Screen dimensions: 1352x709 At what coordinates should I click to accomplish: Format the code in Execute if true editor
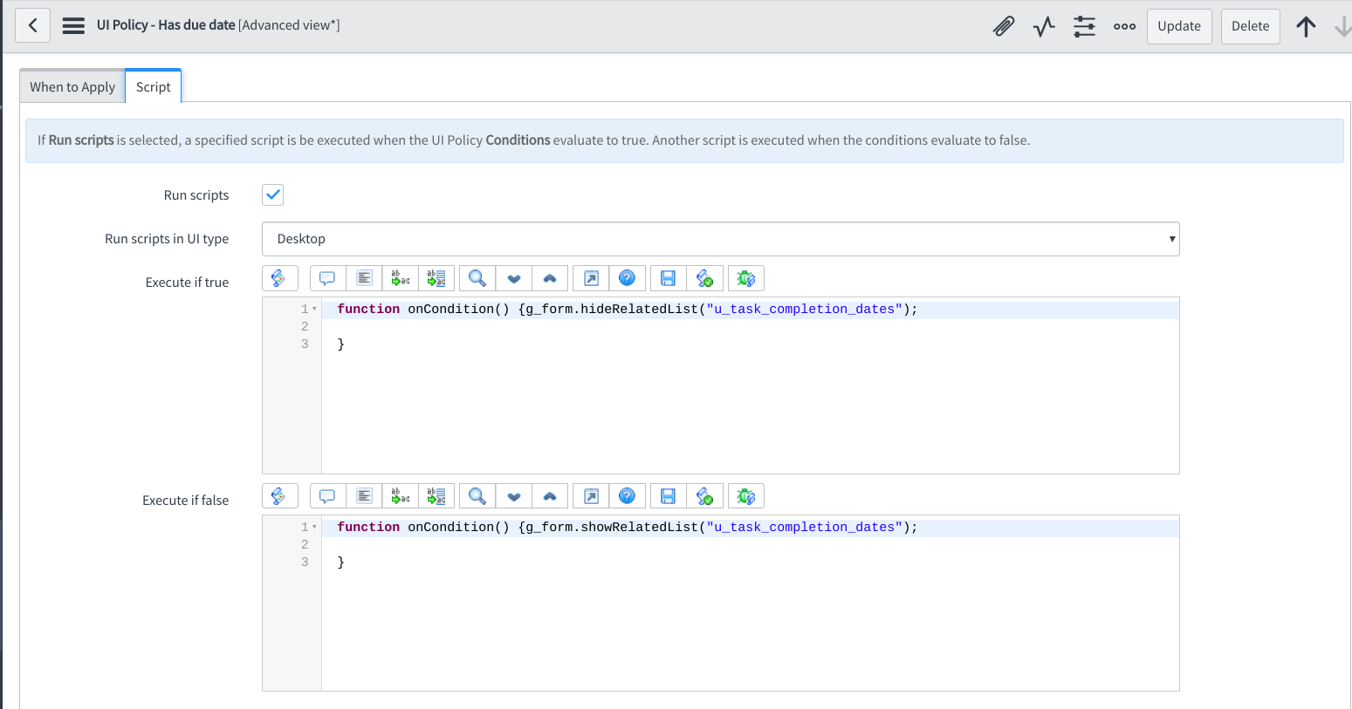coord(364,277)
